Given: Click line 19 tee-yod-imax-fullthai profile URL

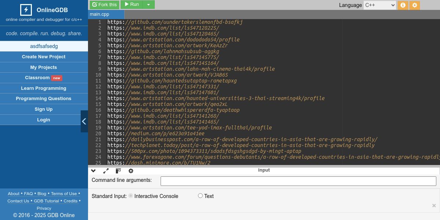Looking at the screenshot, I should click(190, 128).
